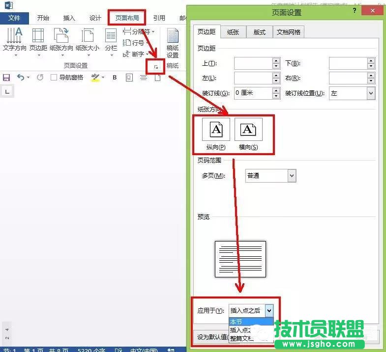Click the Undo arrow icon
Image resolution: width=386 pixels, height=352 pixels.
[x=21, y=78]
